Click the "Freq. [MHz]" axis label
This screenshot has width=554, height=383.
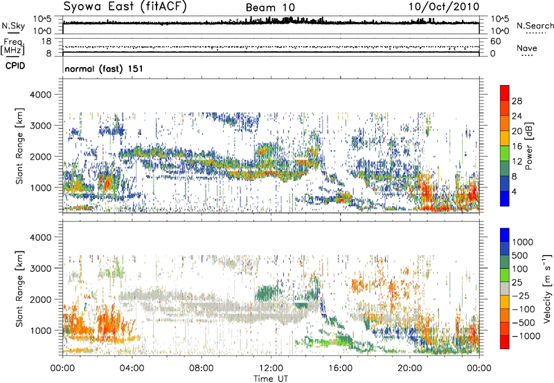(x=12, y=47)
